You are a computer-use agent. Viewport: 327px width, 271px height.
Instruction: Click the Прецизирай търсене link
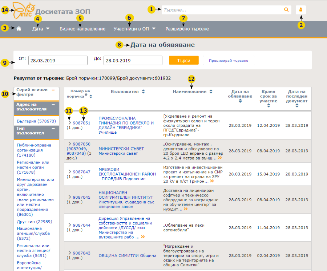pyautogui.click(x=229, y=61)
